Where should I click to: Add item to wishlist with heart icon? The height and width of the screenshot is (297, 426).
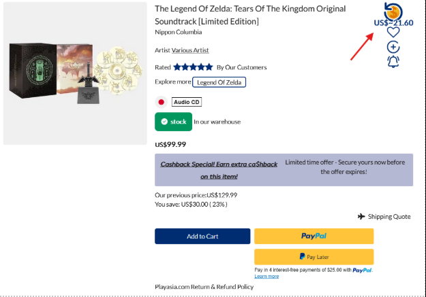(x=393, y=32)
